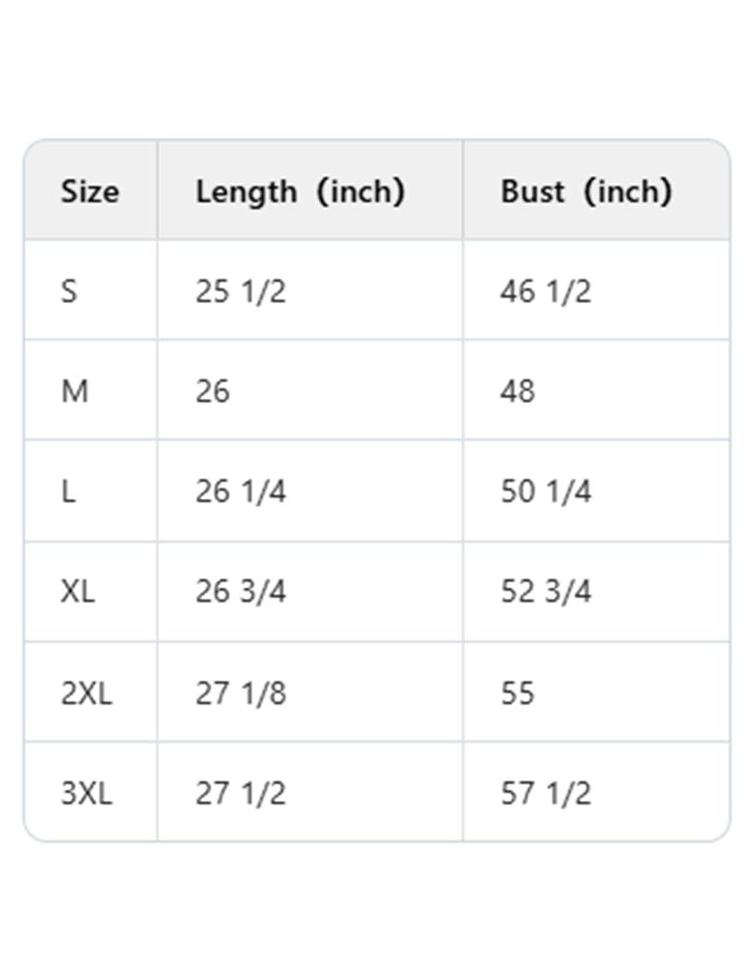745x979 pixels.
Task: Click the 52 3/4 bust cell
Action: [546, 591]
